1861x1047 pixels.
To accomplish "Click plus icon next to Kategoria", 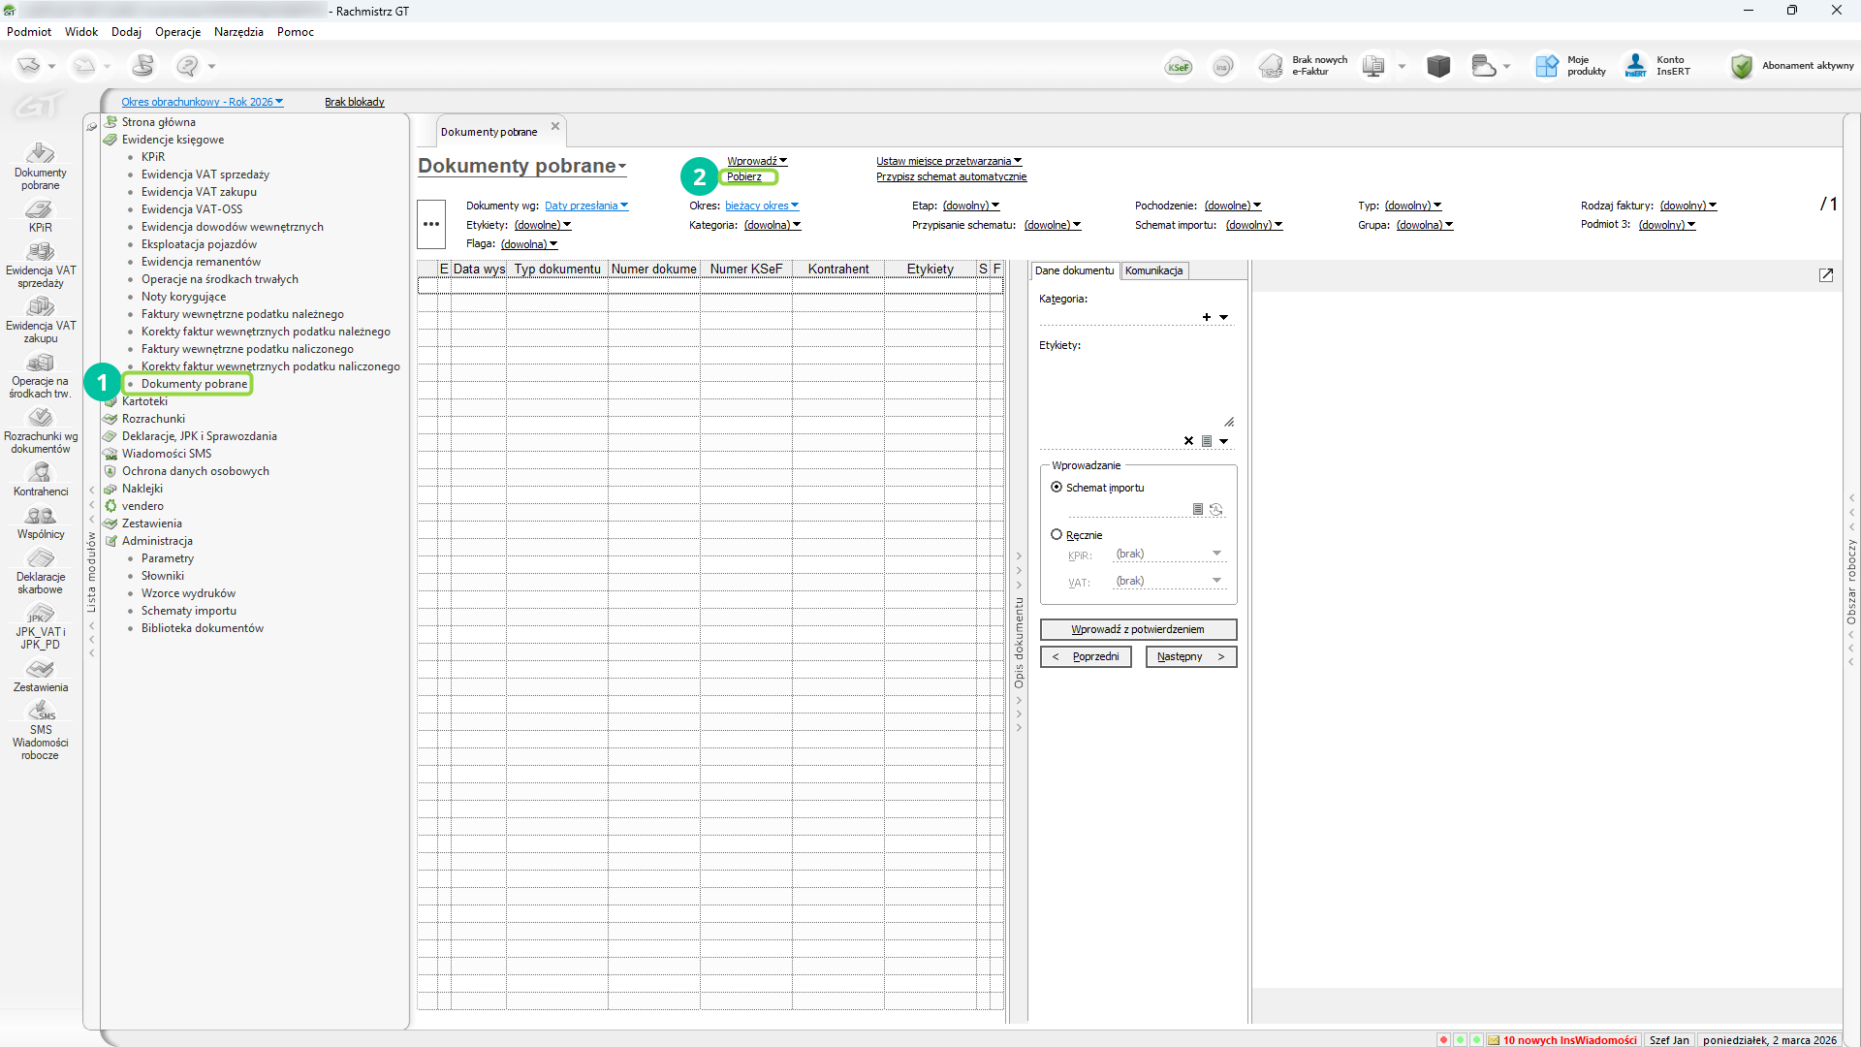I will (1207, 317).
